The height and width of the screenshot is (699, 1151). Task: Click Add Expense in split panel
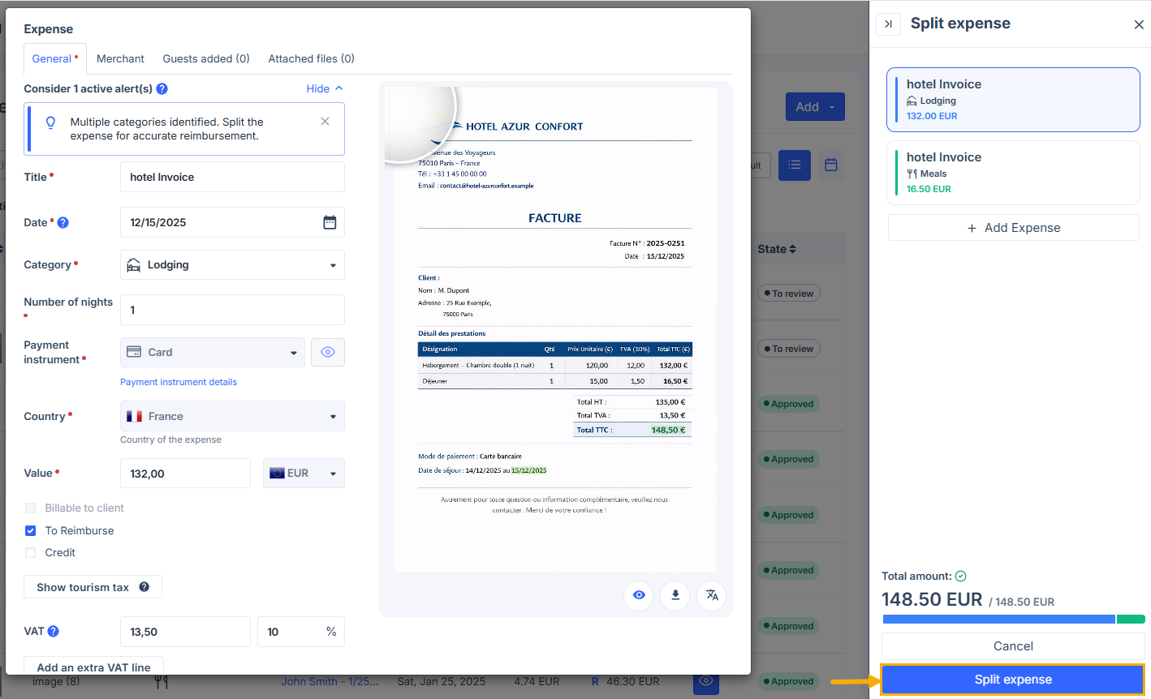(1014, 228)
